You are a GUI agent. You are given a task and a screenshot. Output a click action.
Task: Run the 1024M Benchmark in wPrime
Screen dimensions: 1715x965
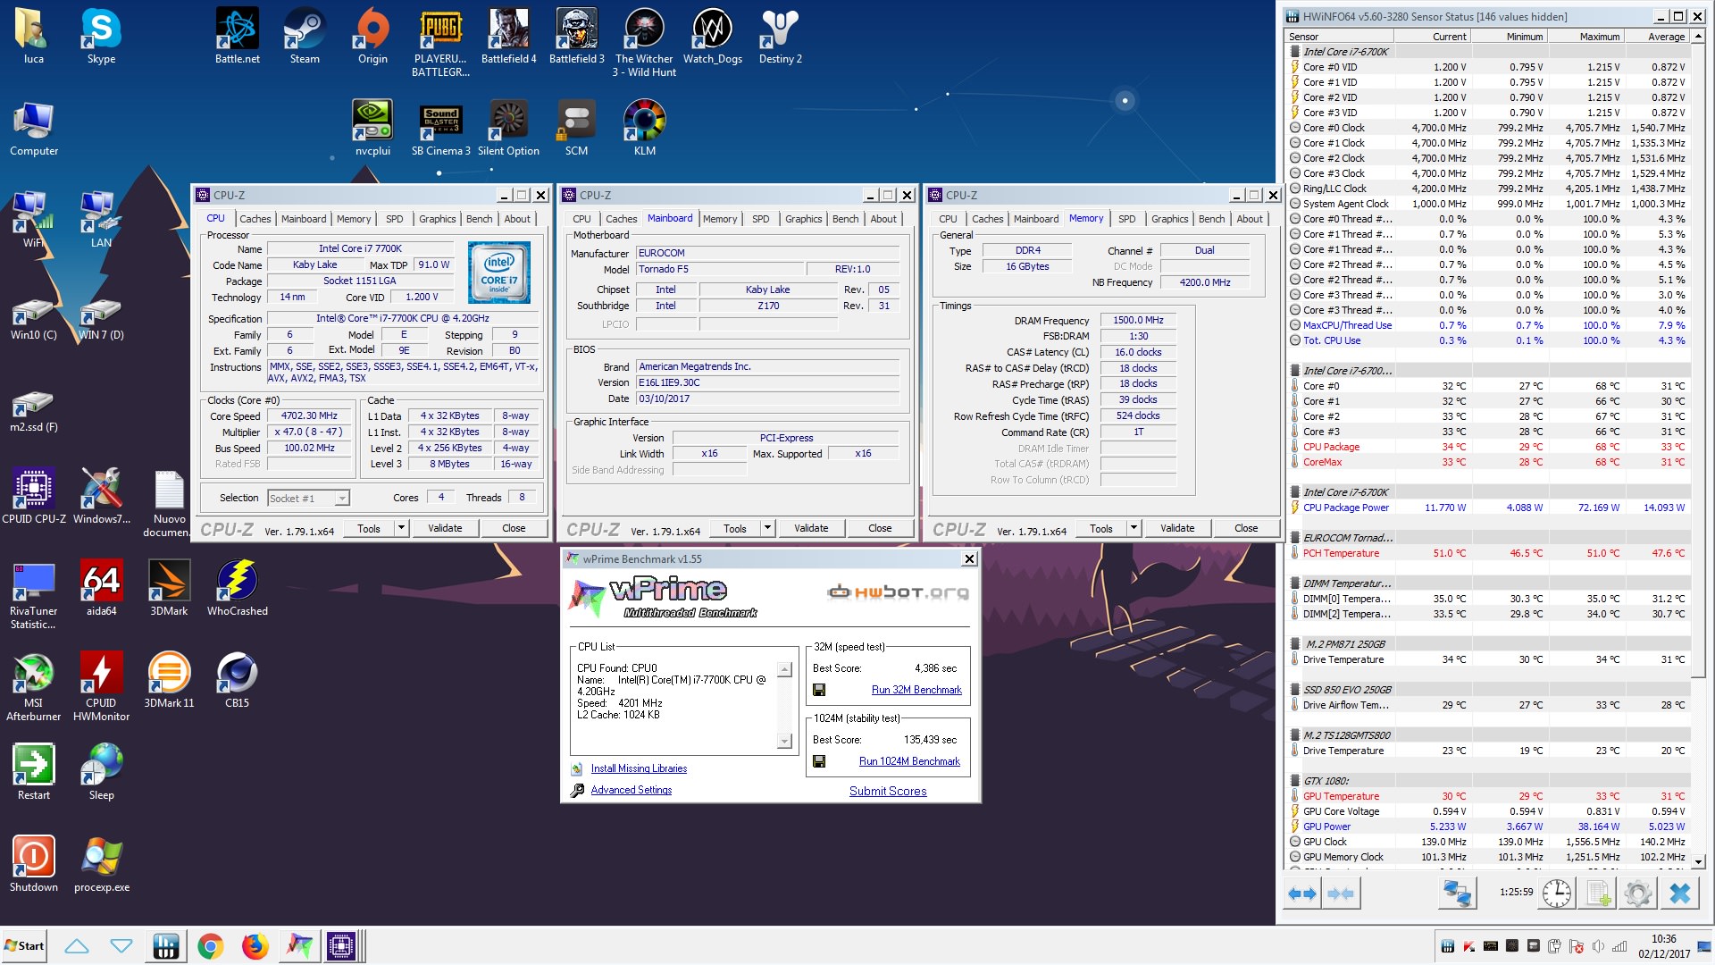[909, 761]
